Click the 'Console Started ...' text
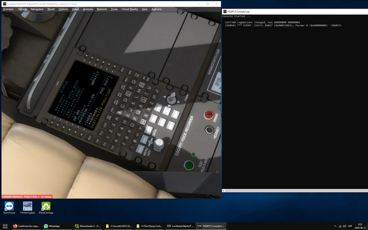Viewport: 368px width, 230px height. tap(236, 17)
